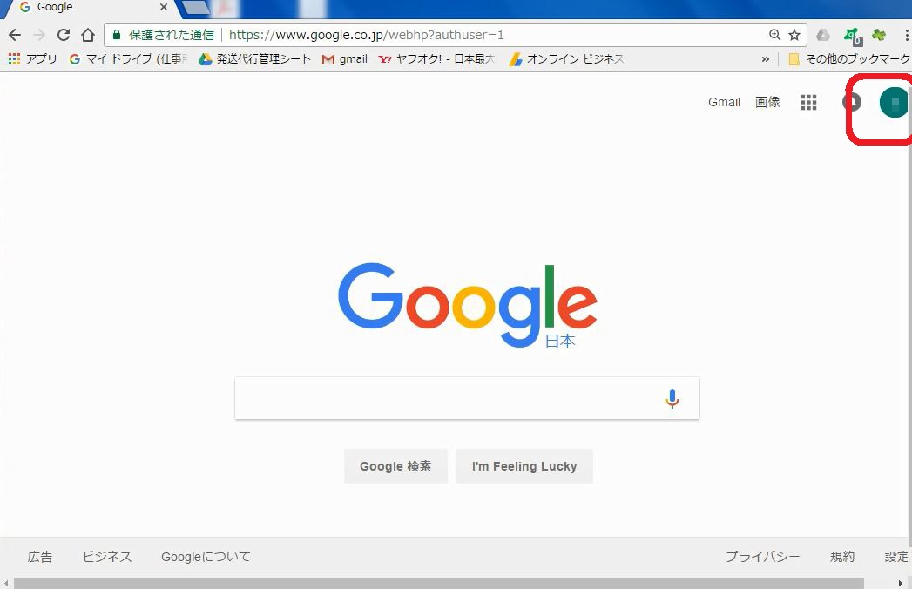Click the green clover extension icon
The width and height of the screenshot is (912, 589).
point(879,35)
